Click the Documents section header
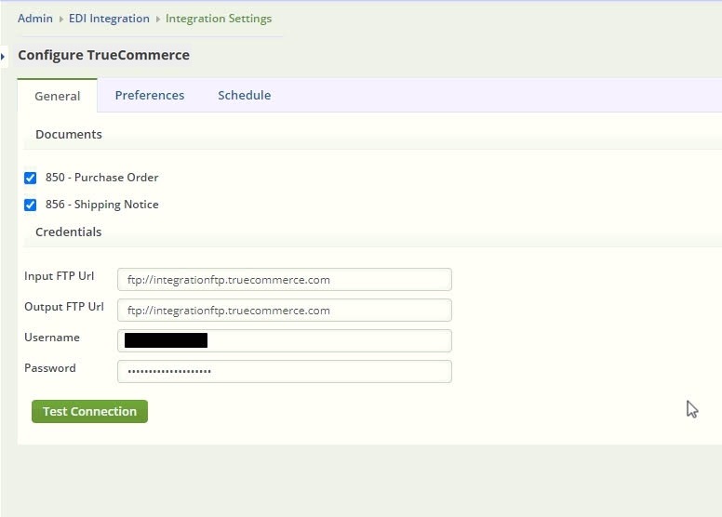This screenshot has width=722, height=517. pyautogui.click(x=69, y=134)
